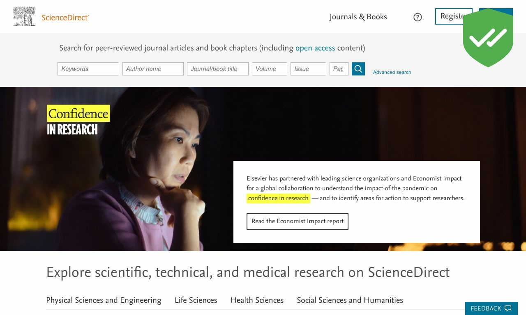
Task: Read the Economist Impact report
Action: 298,221
